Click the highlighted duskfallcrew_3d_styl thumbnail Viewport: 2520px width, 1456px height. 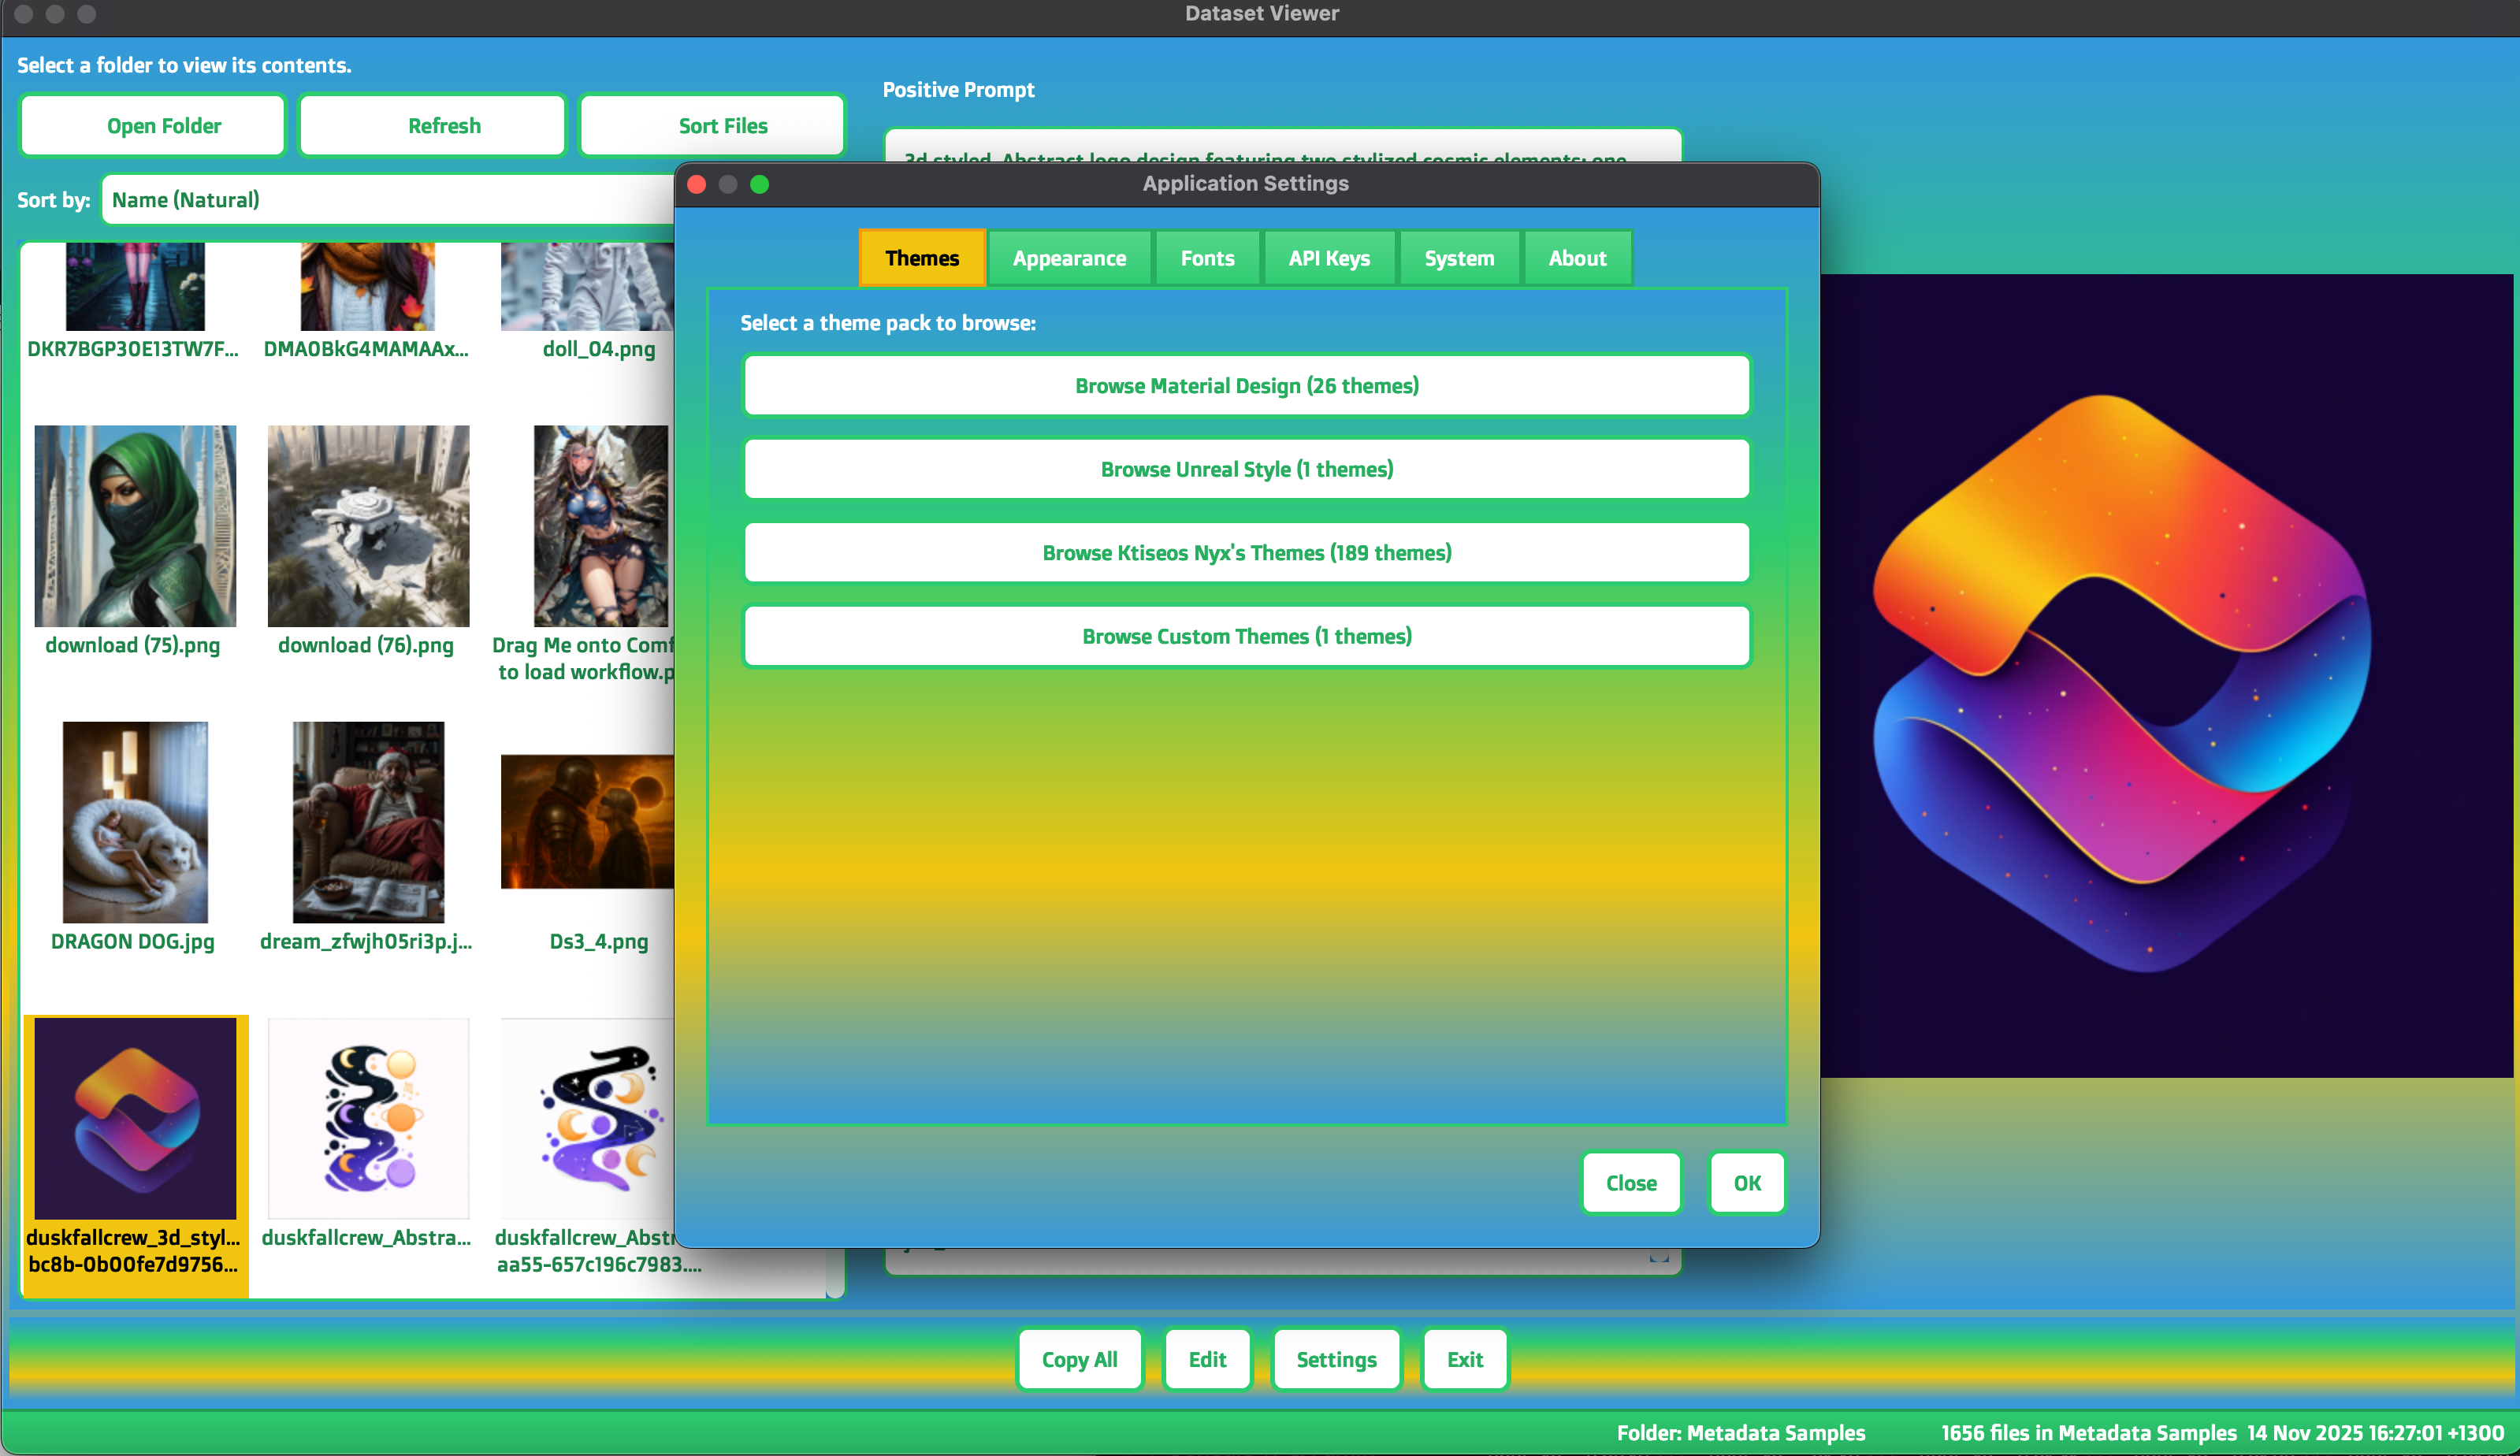coord(135,1118)
